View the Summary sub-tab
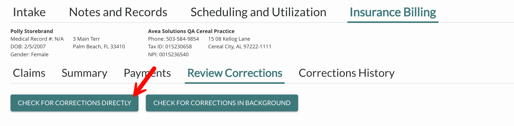Image resolution: width=514 pixels, height=126 pixels. click(84, 73)
